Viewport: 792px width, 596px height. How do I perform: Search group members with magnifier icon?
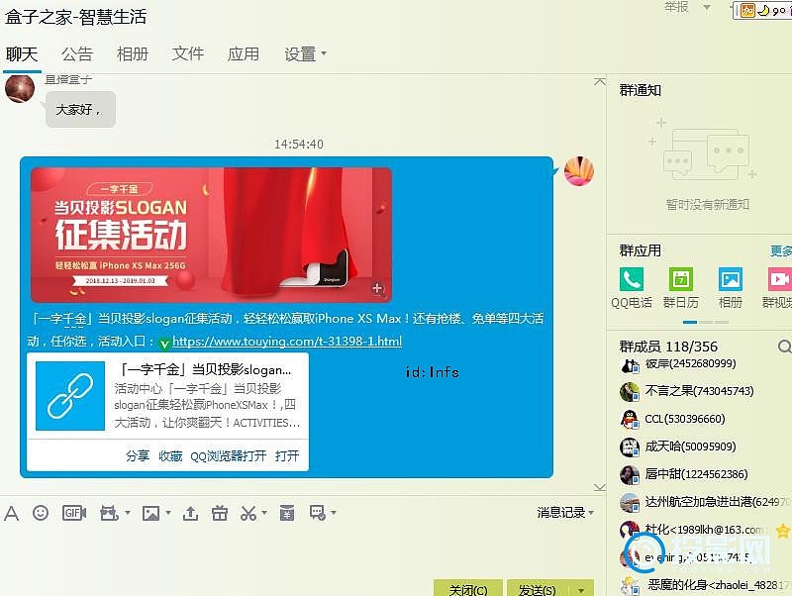pyautogui.click(x=784, y=347)
